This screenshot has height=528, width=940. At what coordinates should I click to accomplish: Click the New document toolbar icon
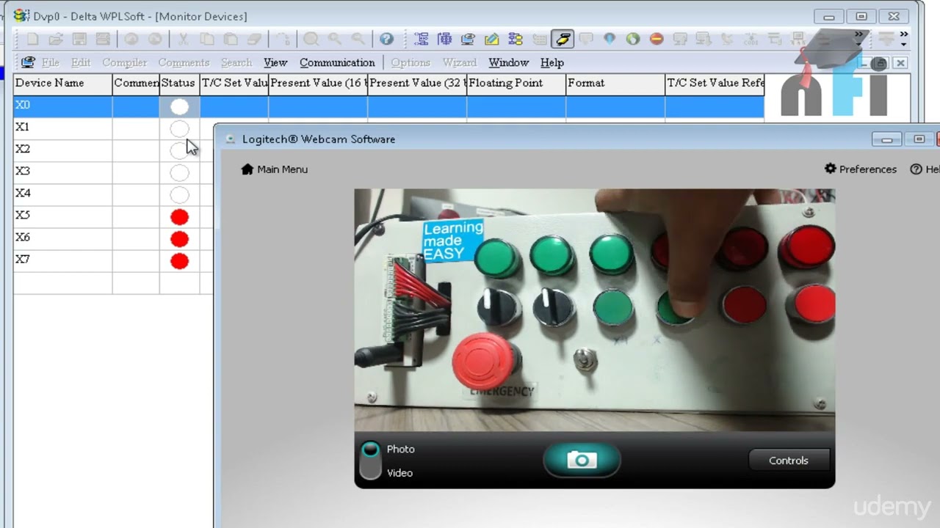click(32, 39)
